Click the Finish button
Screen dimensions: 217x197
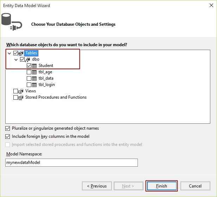point(161,186)
